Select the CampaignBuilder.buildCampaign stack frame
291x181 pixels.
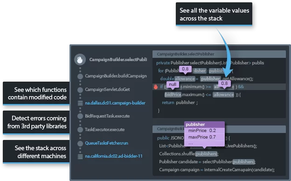(x=116, y=76)
